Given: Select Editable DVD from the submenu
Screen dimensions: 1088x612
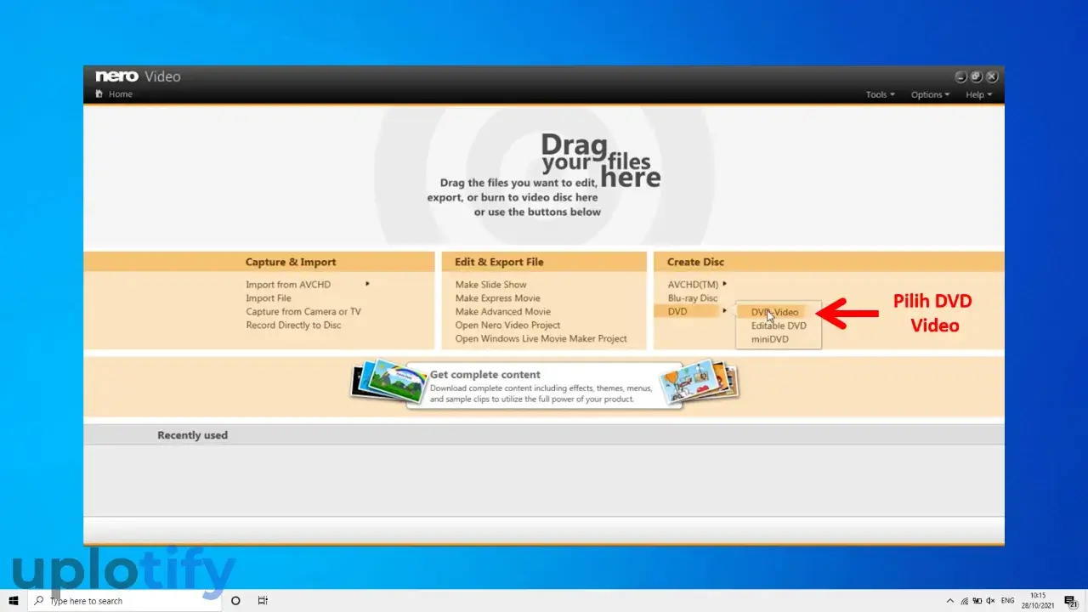Looking at the screenshot, I should tap(779, 326).
